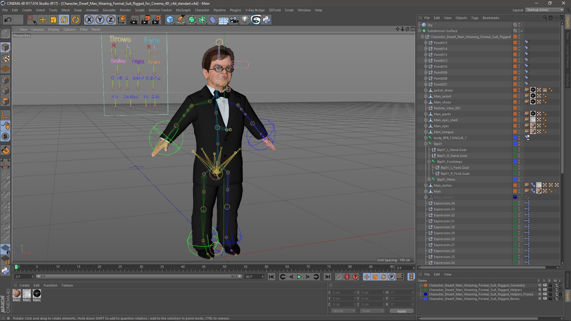Select the first Man material thumbnail

(x=17, y=294)
